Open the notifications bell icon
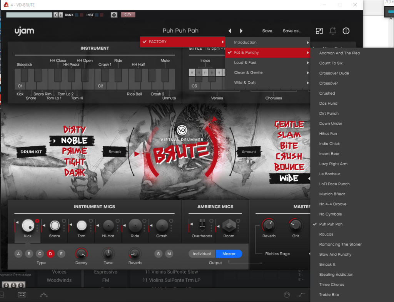The image size is (394, 302). coord(332,31)
